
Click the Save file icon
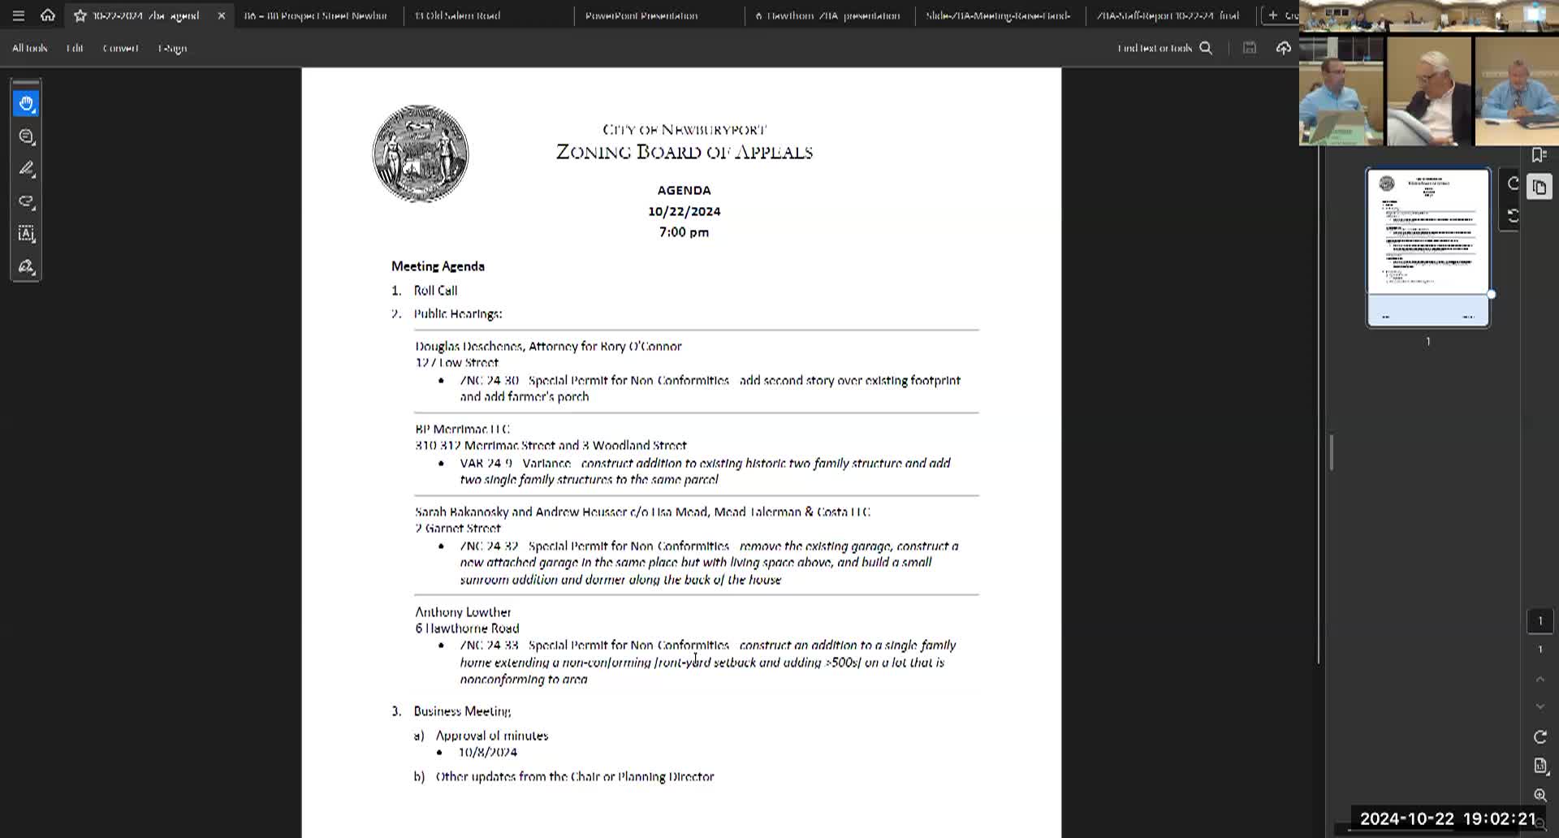1250,48
